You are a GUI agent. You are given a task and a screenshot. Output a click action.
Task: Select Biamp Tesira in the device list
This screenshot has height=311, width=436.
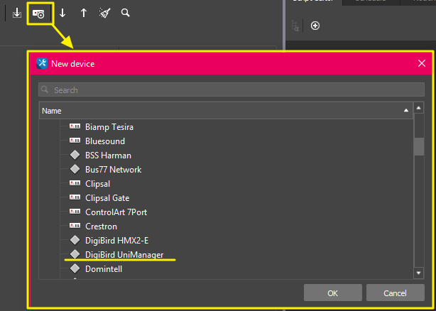109,127
